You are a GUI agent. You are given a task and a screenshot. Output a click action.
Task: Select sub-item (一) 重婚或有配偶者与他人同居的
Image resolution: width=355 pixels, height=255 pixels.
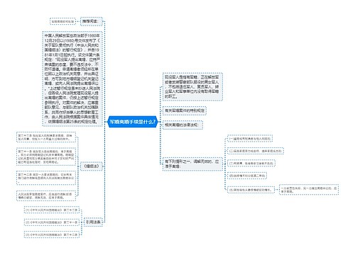point(250,139)
